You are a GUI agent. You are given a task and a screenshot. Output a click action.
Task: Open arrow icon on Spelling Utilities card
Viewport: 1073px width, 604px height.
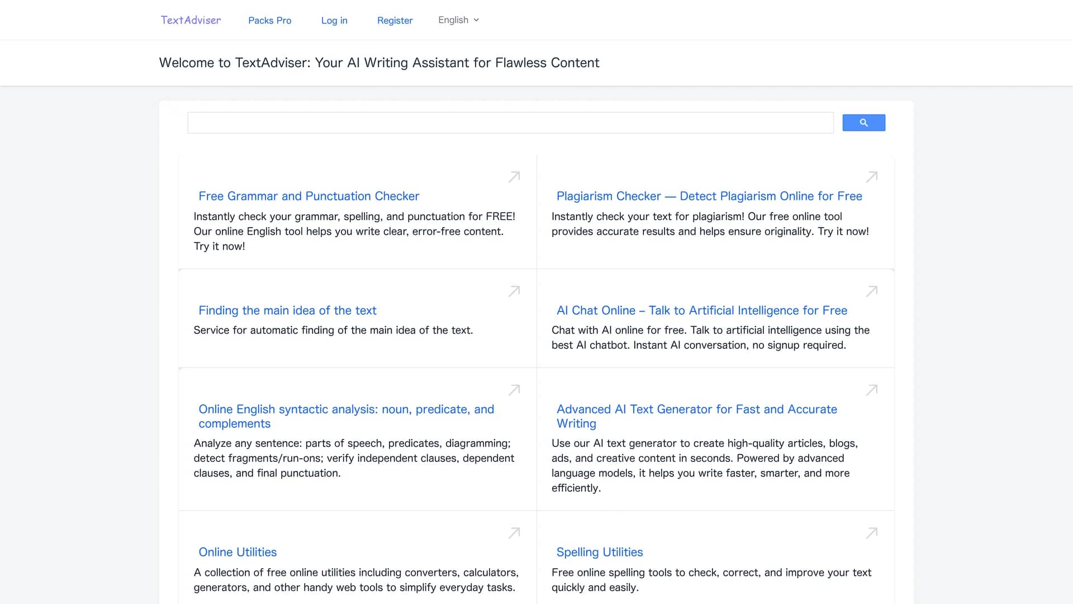(872, 533)
